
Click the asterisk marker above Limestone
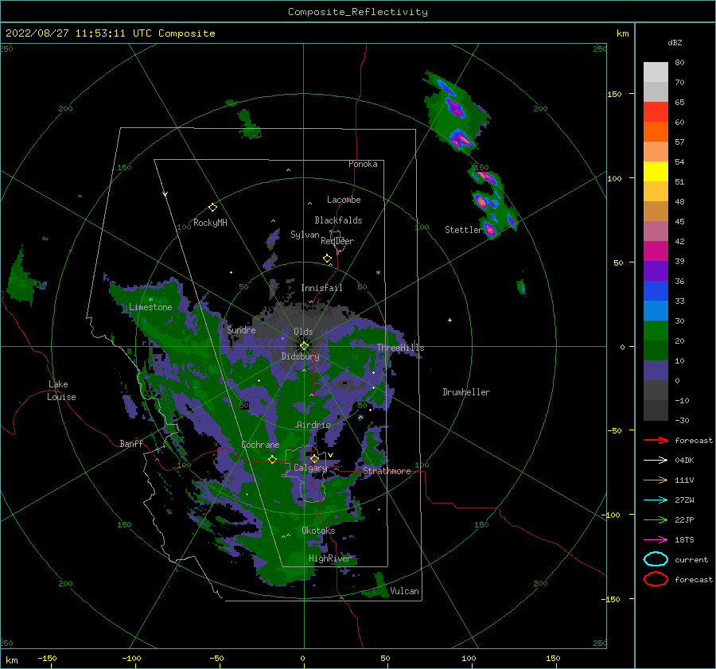pyautogui.click(x=150, y=300)
